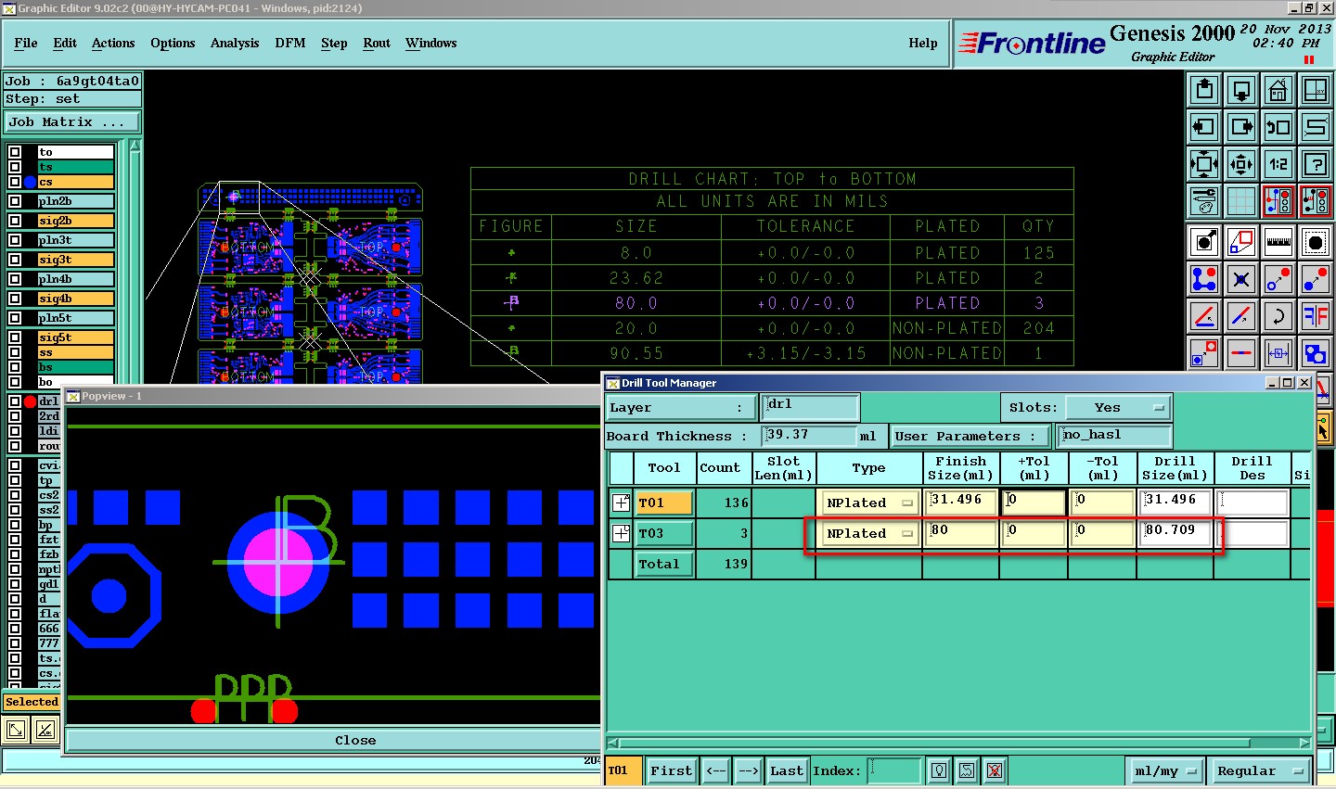This screenshot has width=1336, height=789.
Task: Toggle checkbox for layer pln4b
Action: [15, 279]
